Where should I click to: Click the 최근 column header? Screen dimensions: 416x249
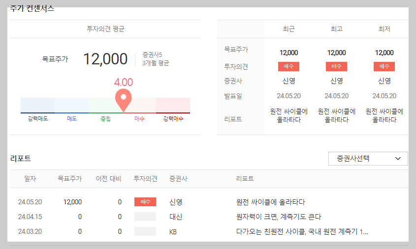[288, 29]
